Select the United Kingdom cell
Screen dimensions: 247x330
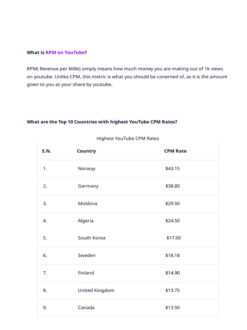click(x=96, y=290)
